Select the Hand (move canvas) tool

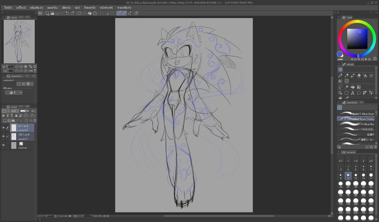pyautogui.click(x=340, y=98)
